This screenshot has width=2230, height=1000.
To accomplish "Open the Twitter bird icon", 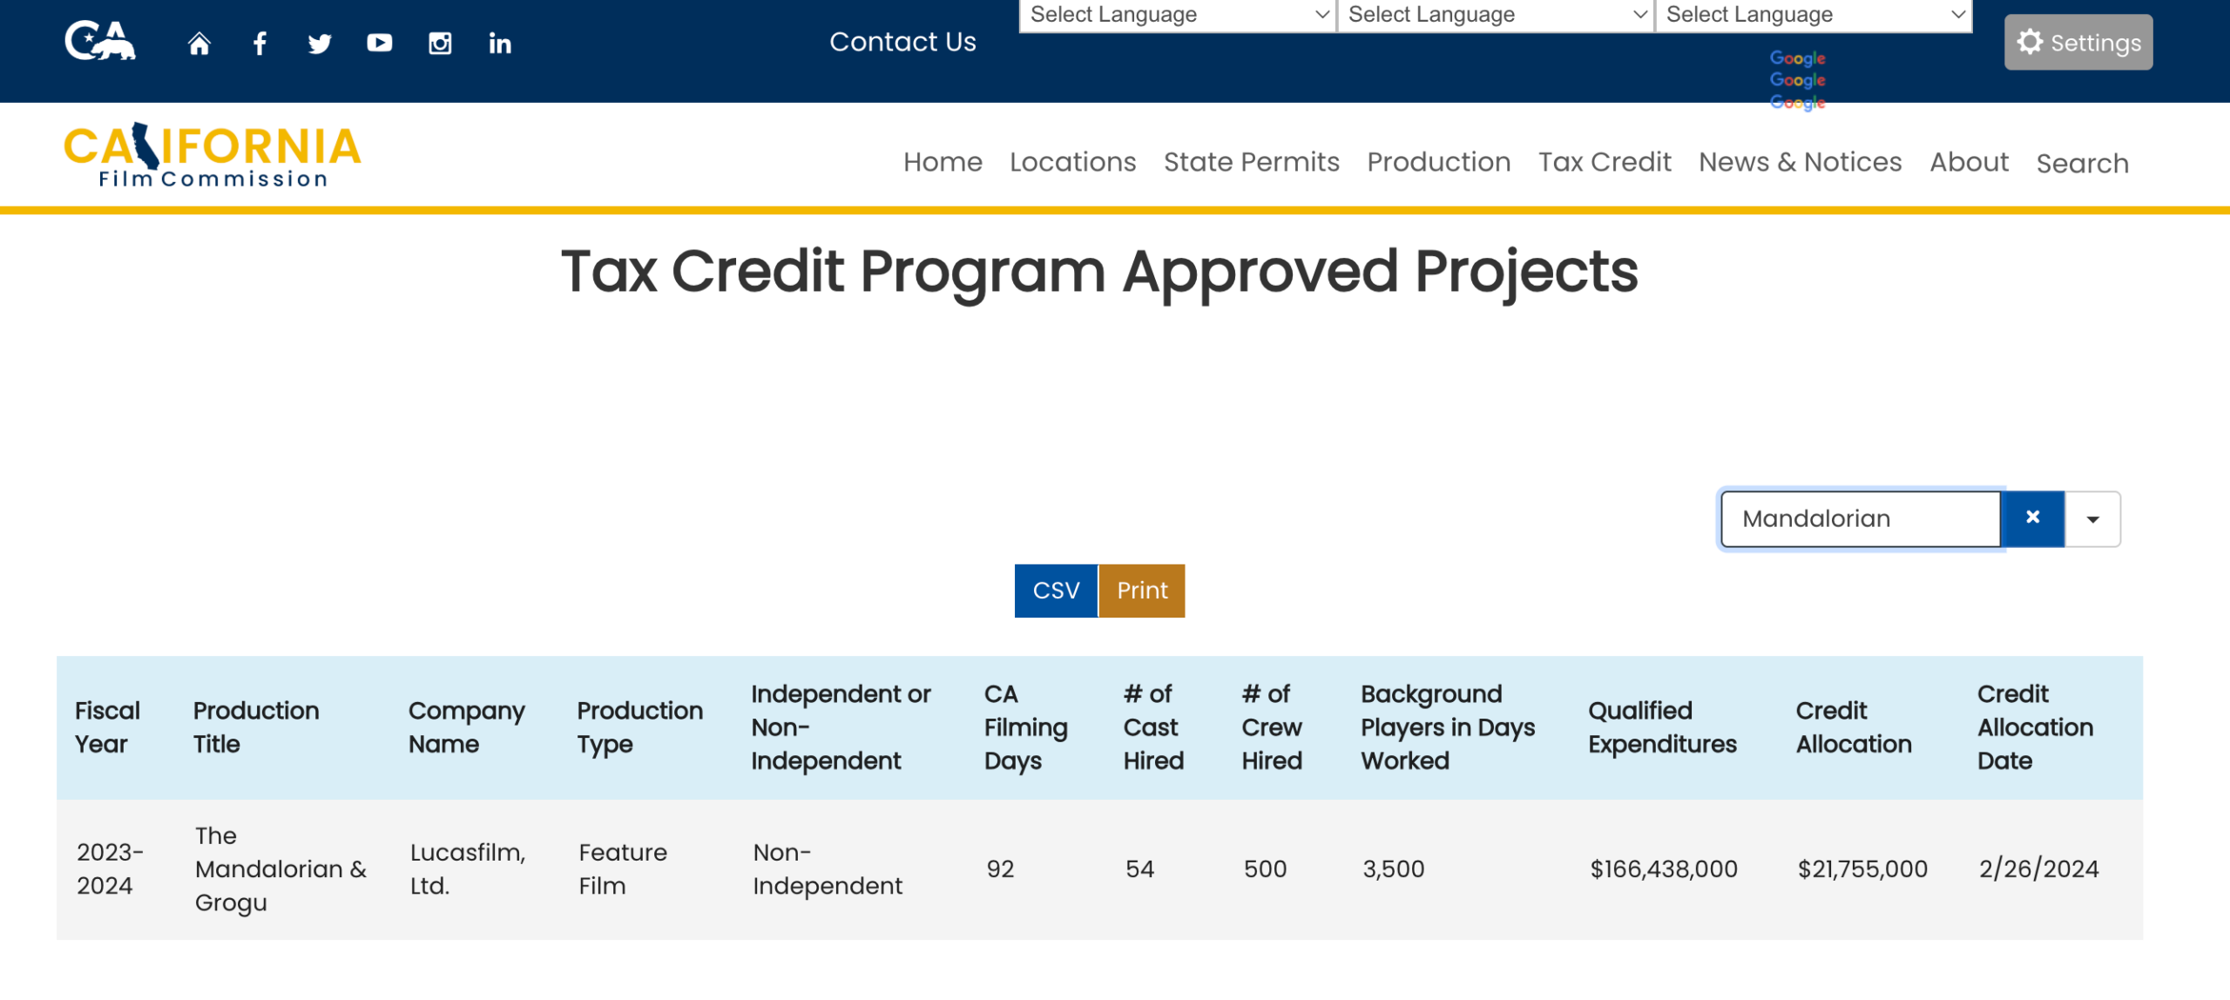I will coord(320,44).
